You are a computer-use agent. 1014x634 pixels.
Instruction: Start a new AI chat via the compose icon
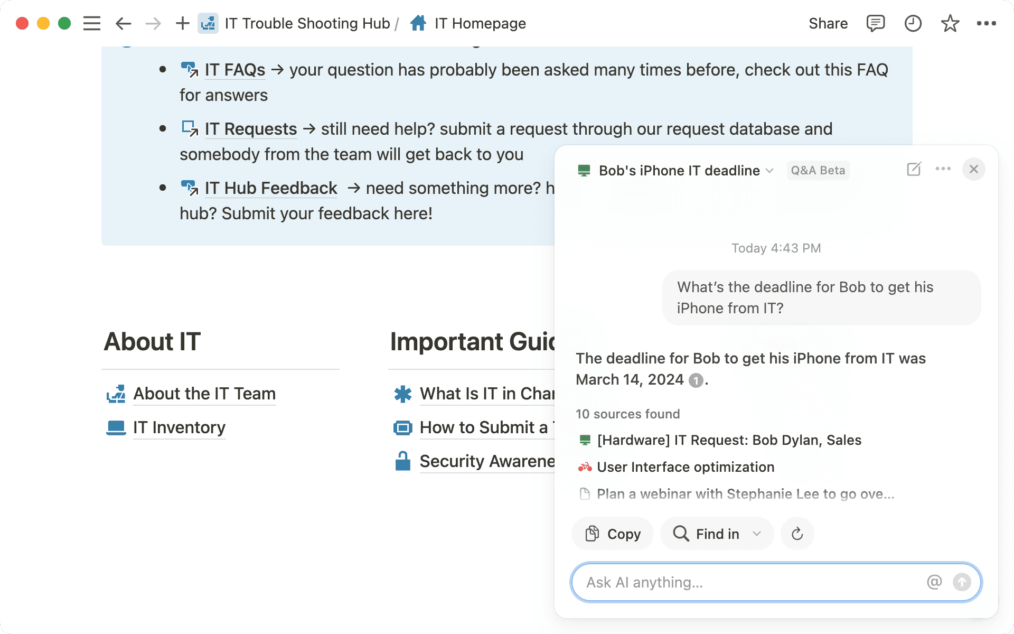pyautogui.click(x=914, y=170)
